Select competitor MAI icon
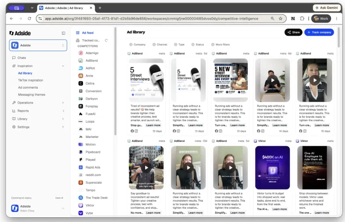Image resolution: width=345 pixels, height=222 pixels. tap(81, 129)
